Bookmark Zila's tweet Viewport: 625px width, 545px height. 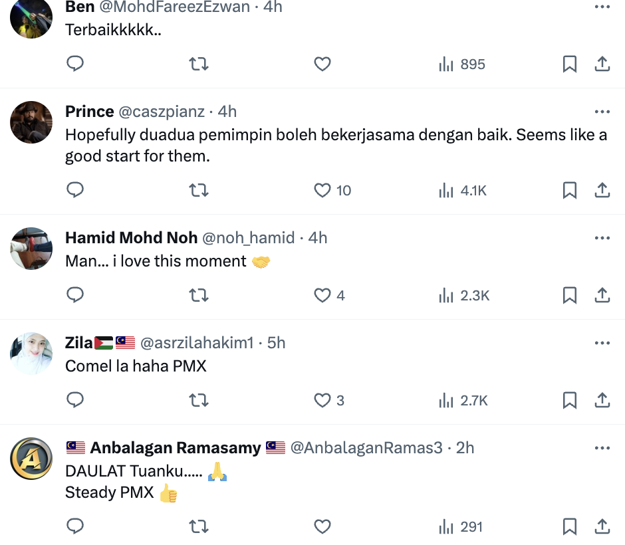pyautogui.click(x=569, y=400)
